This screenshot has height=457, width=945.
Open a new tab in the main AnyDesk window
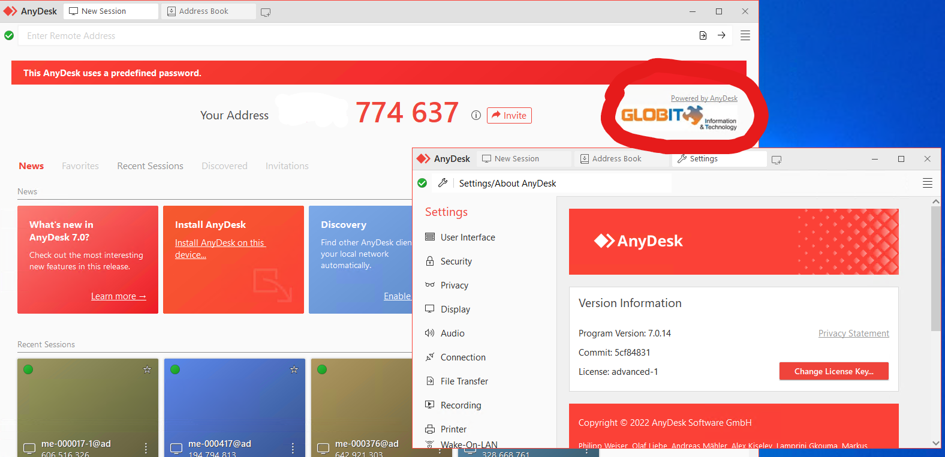click(x=266, y=12)
